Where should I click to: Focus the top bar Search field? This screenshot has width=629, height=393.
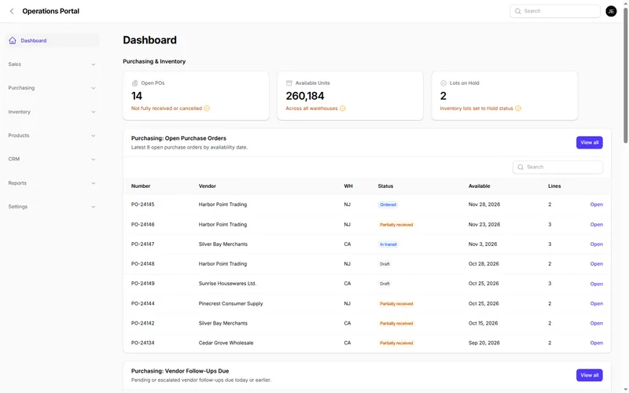[555, 11]
